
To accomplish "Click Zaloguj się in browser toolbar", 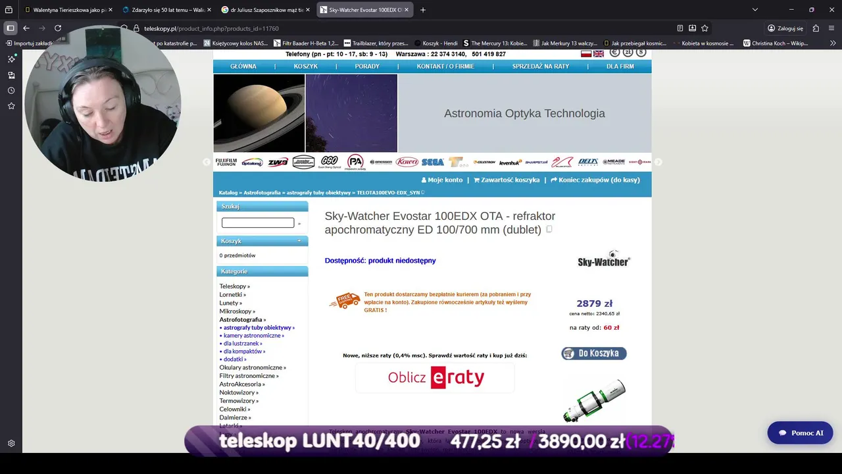I will coord(785,28).
